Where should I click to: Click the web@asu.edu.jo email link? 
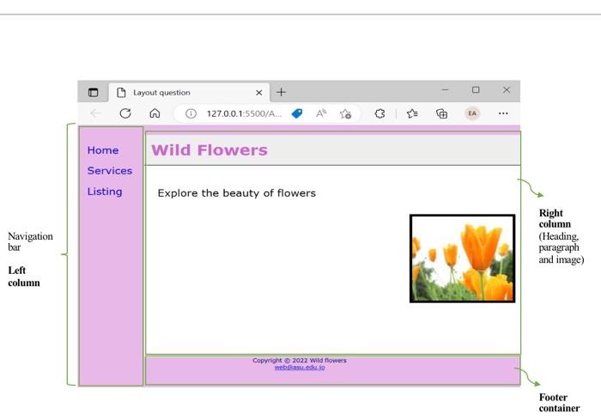tap(300, 367)
